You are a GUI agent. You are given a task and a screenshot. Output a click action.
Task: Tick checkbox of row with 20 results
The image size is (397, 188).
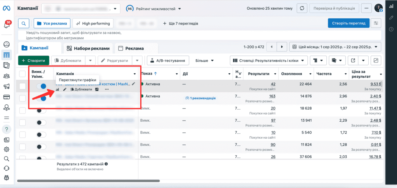pyautogui.click(x=22, y=110)
